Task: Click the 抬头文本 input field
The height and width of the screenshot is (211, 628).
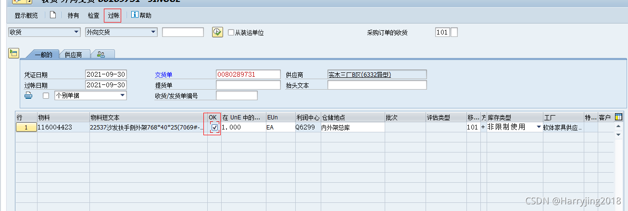Action: click(x=377, y=85)
